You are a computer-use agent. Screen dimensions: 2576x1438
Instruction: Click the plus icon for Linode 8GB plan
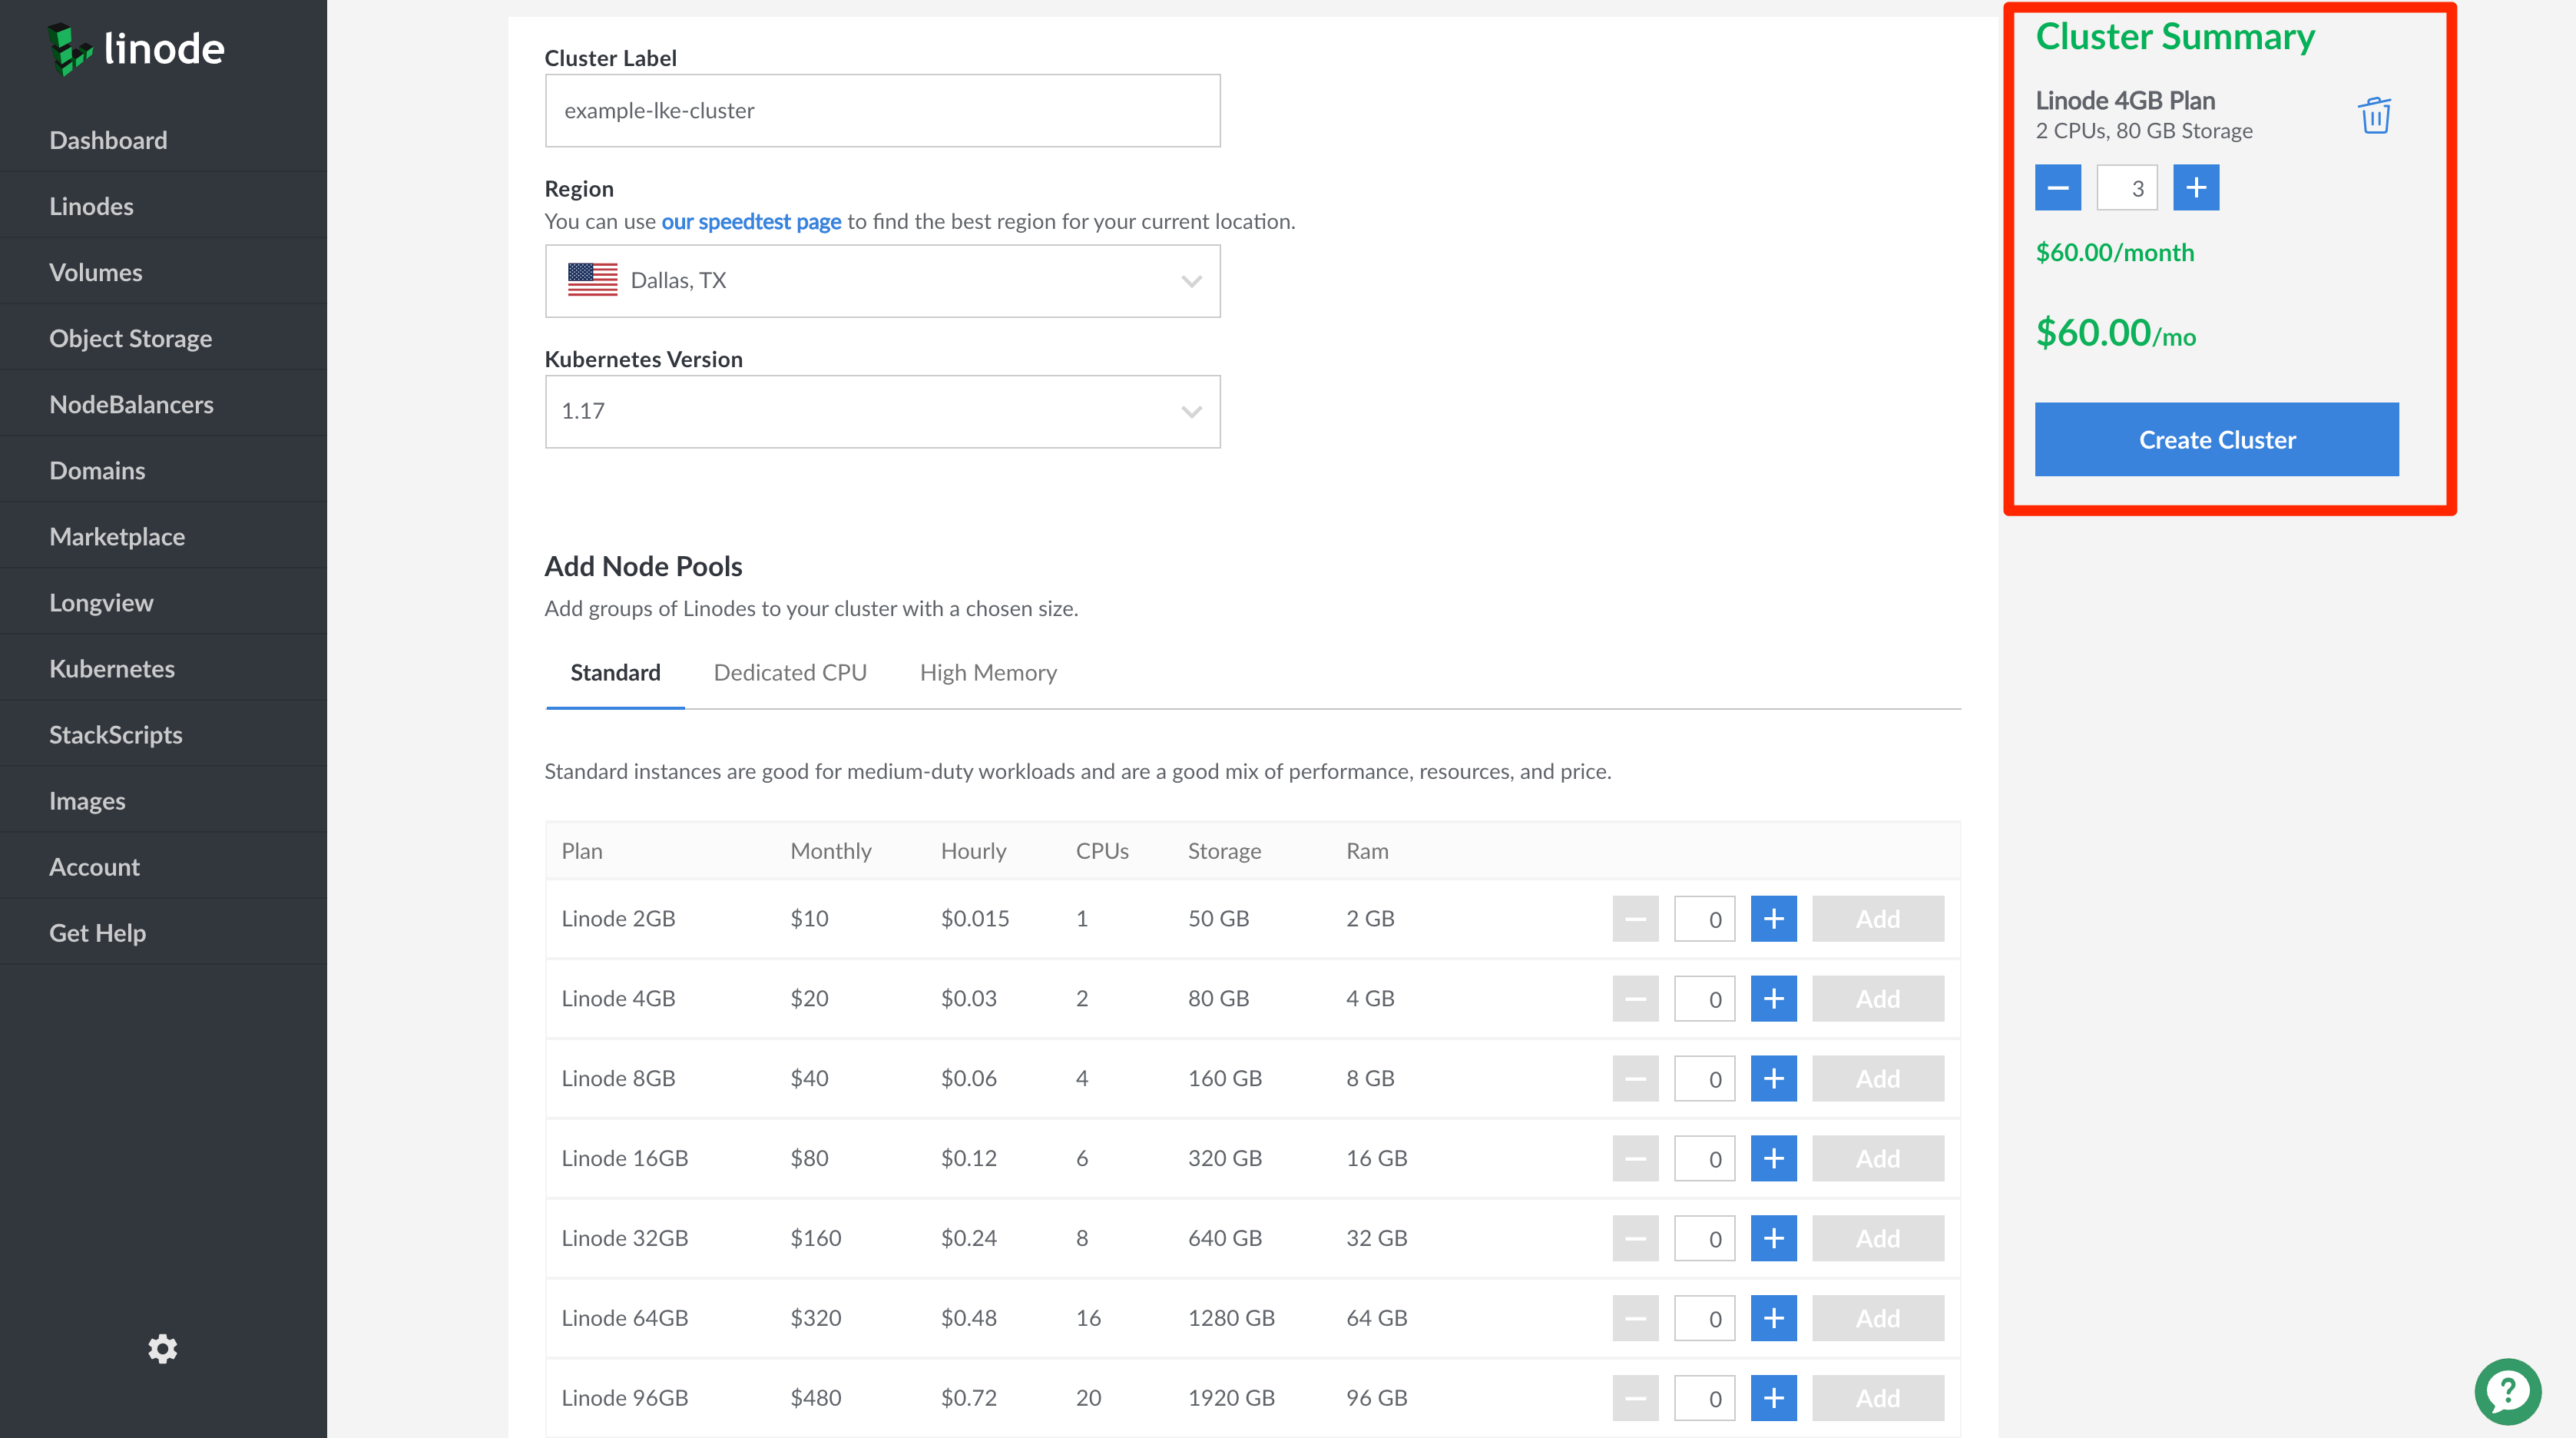pos(1773,1077)
